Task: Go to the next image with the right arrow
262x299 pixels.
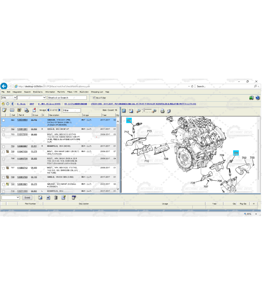Action: 60,110
